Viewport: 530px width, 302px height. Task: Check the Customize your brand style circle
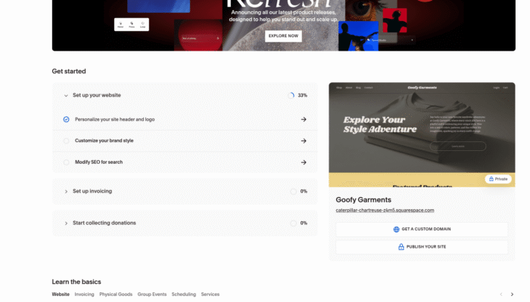tap(67, 140)
